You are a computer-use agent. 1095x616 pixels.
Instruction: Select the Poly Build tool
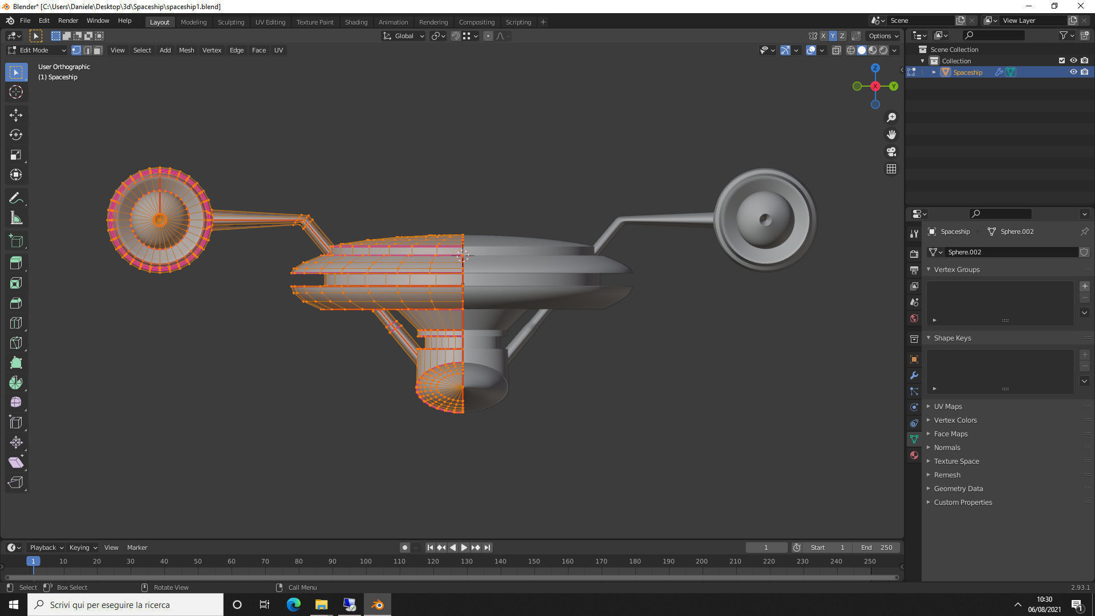pos(16,363)
